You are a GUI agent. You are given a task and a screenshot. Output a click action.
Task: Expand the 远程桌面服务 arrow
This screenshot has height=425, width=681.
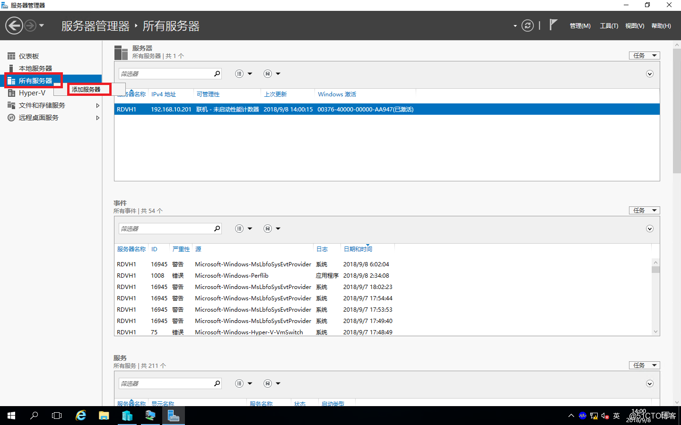pyautogui.click(x=97, y=118)
